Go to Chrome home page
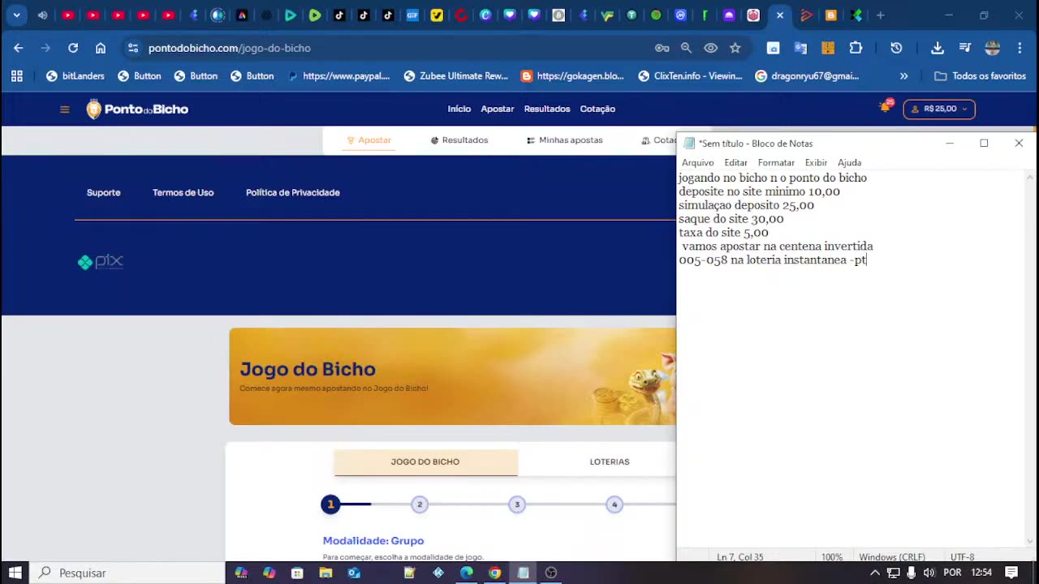Image resolution: width=1039 pixels, height=584 pixels. [101, 48]
